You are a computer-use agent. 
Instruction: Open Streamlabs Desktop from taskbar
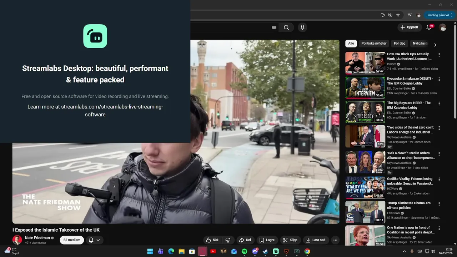point(276,251)
